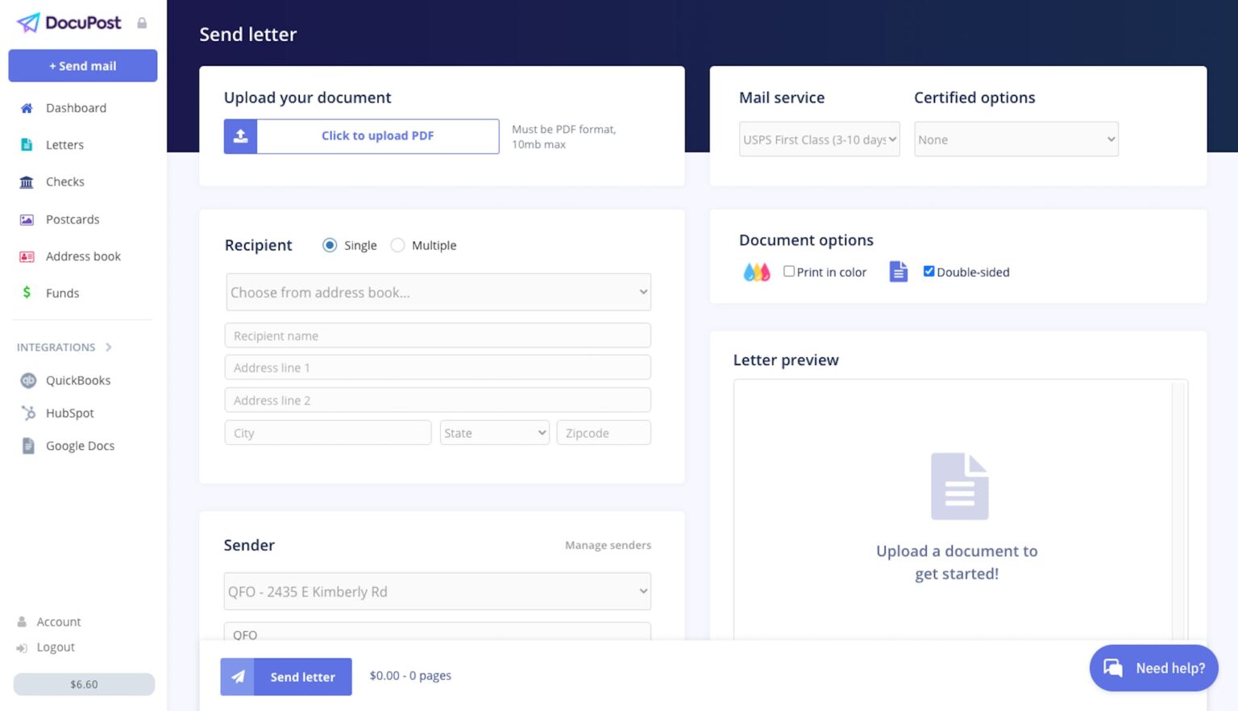Expand the INTEGRATIONS section
This screenshot has height=711, width=1238.
point(109,347)
